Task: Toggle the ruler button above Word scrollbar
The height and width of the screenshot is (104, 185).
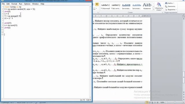Action: pyautogui.click(x=184, y=16)
